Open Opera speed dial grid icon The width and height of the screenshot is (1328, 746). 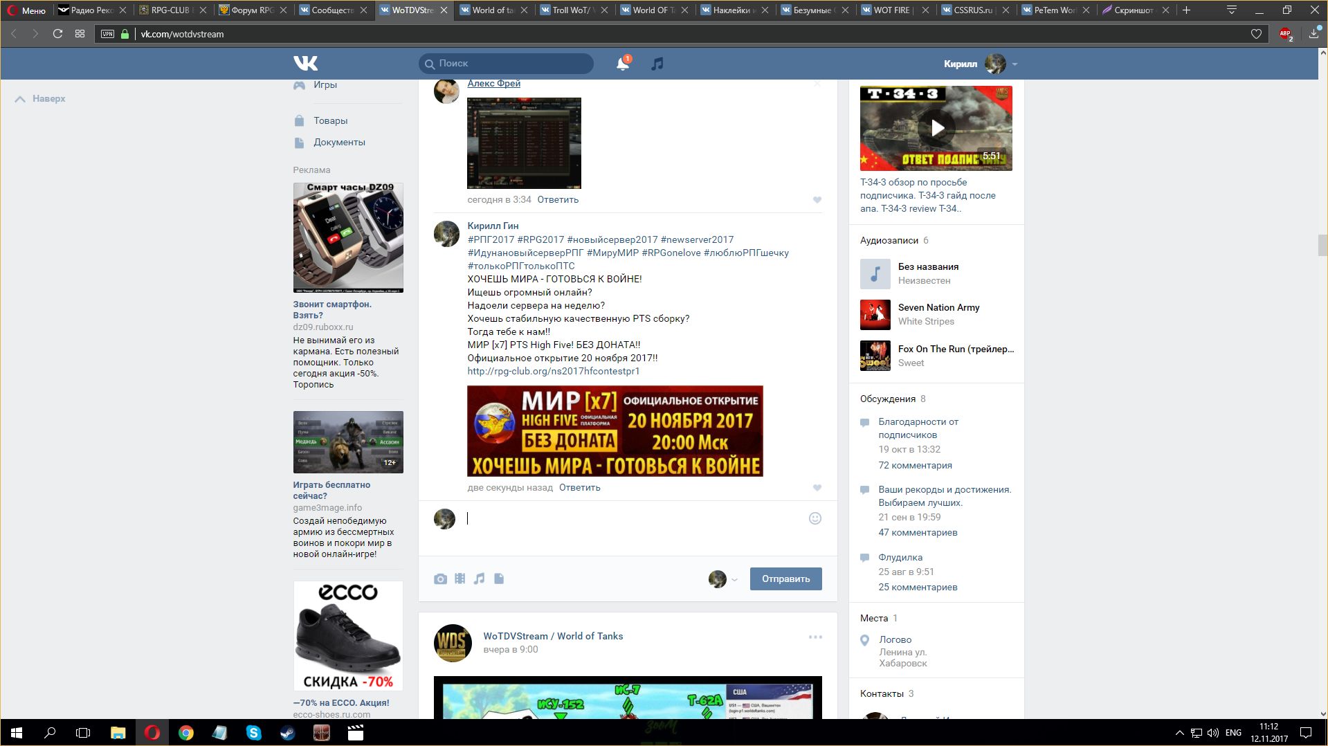80,34
